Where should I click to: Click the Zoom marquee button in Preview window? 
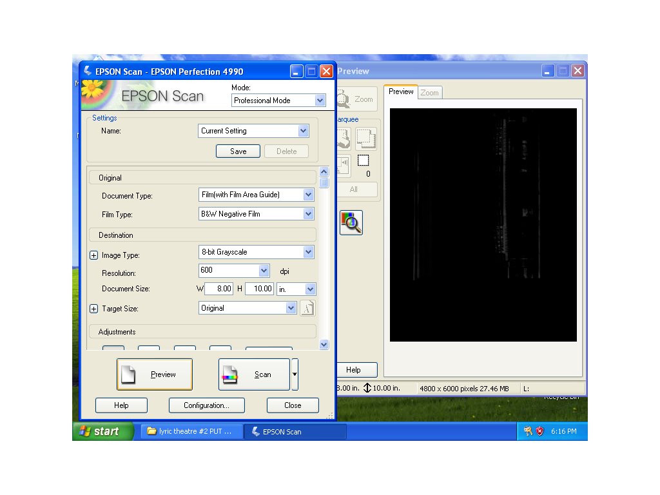click(x=356, y=99)
